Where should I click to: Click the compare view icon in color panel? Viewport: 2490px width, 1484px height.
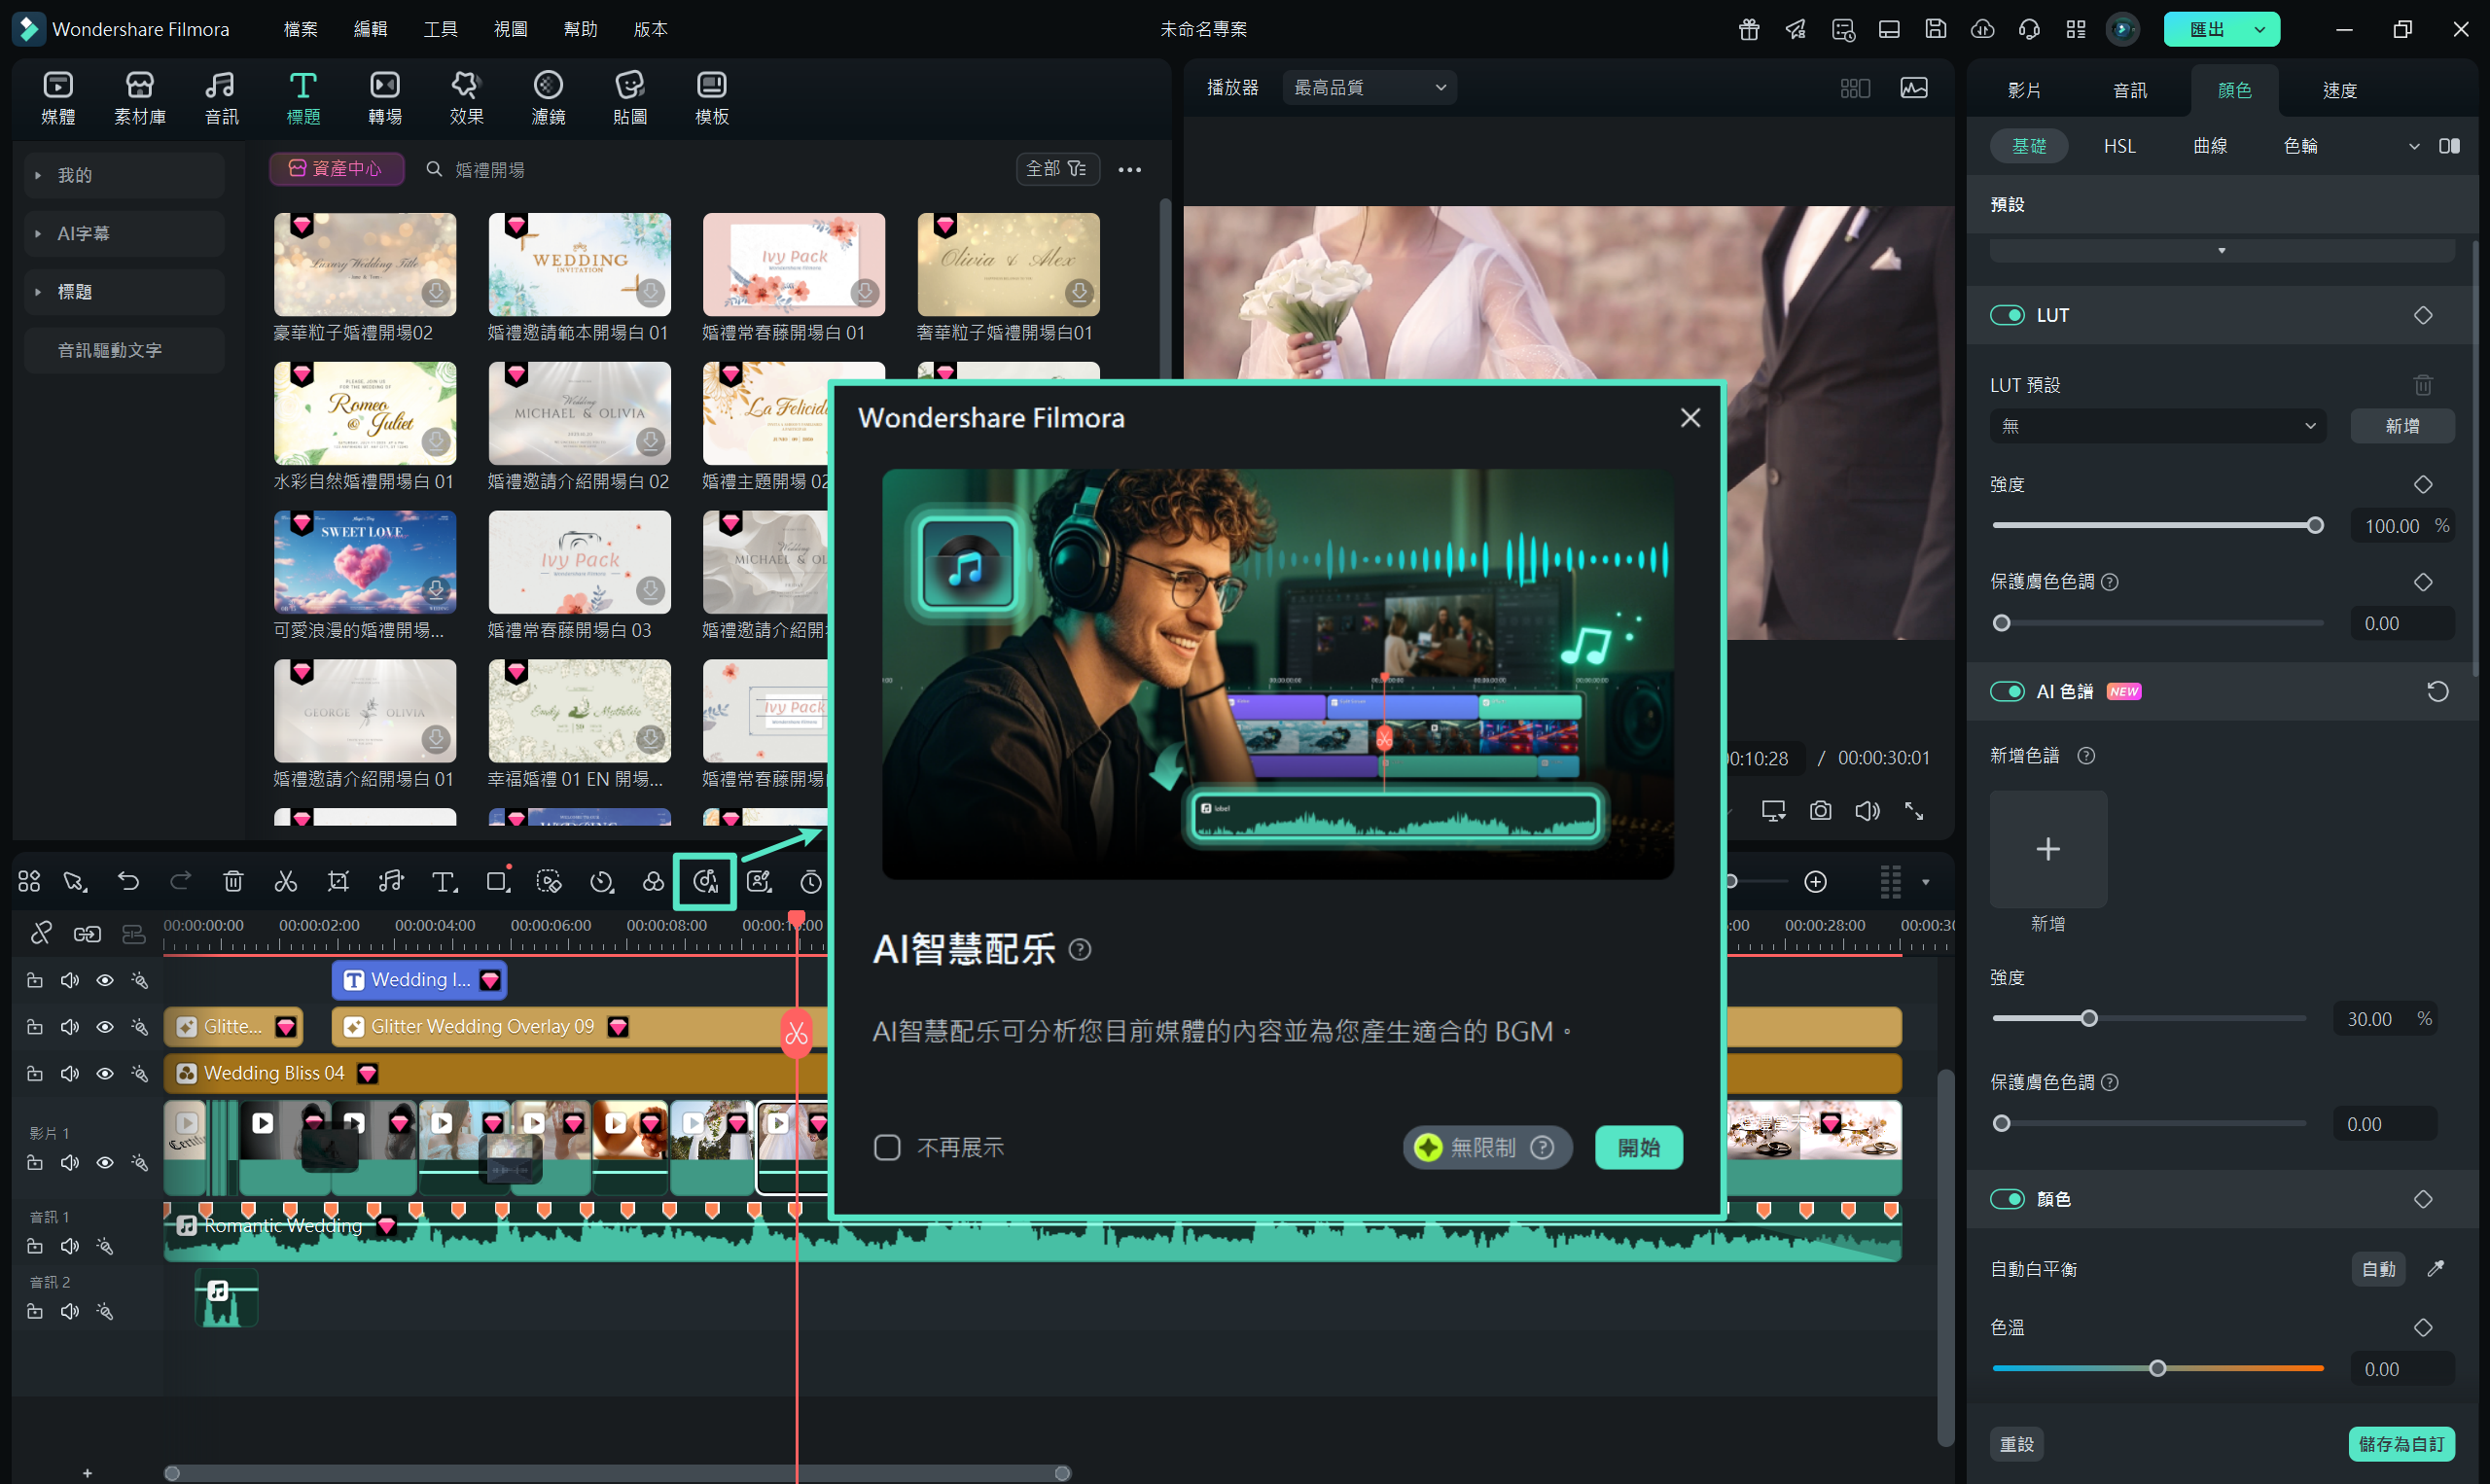[2450, 146]
